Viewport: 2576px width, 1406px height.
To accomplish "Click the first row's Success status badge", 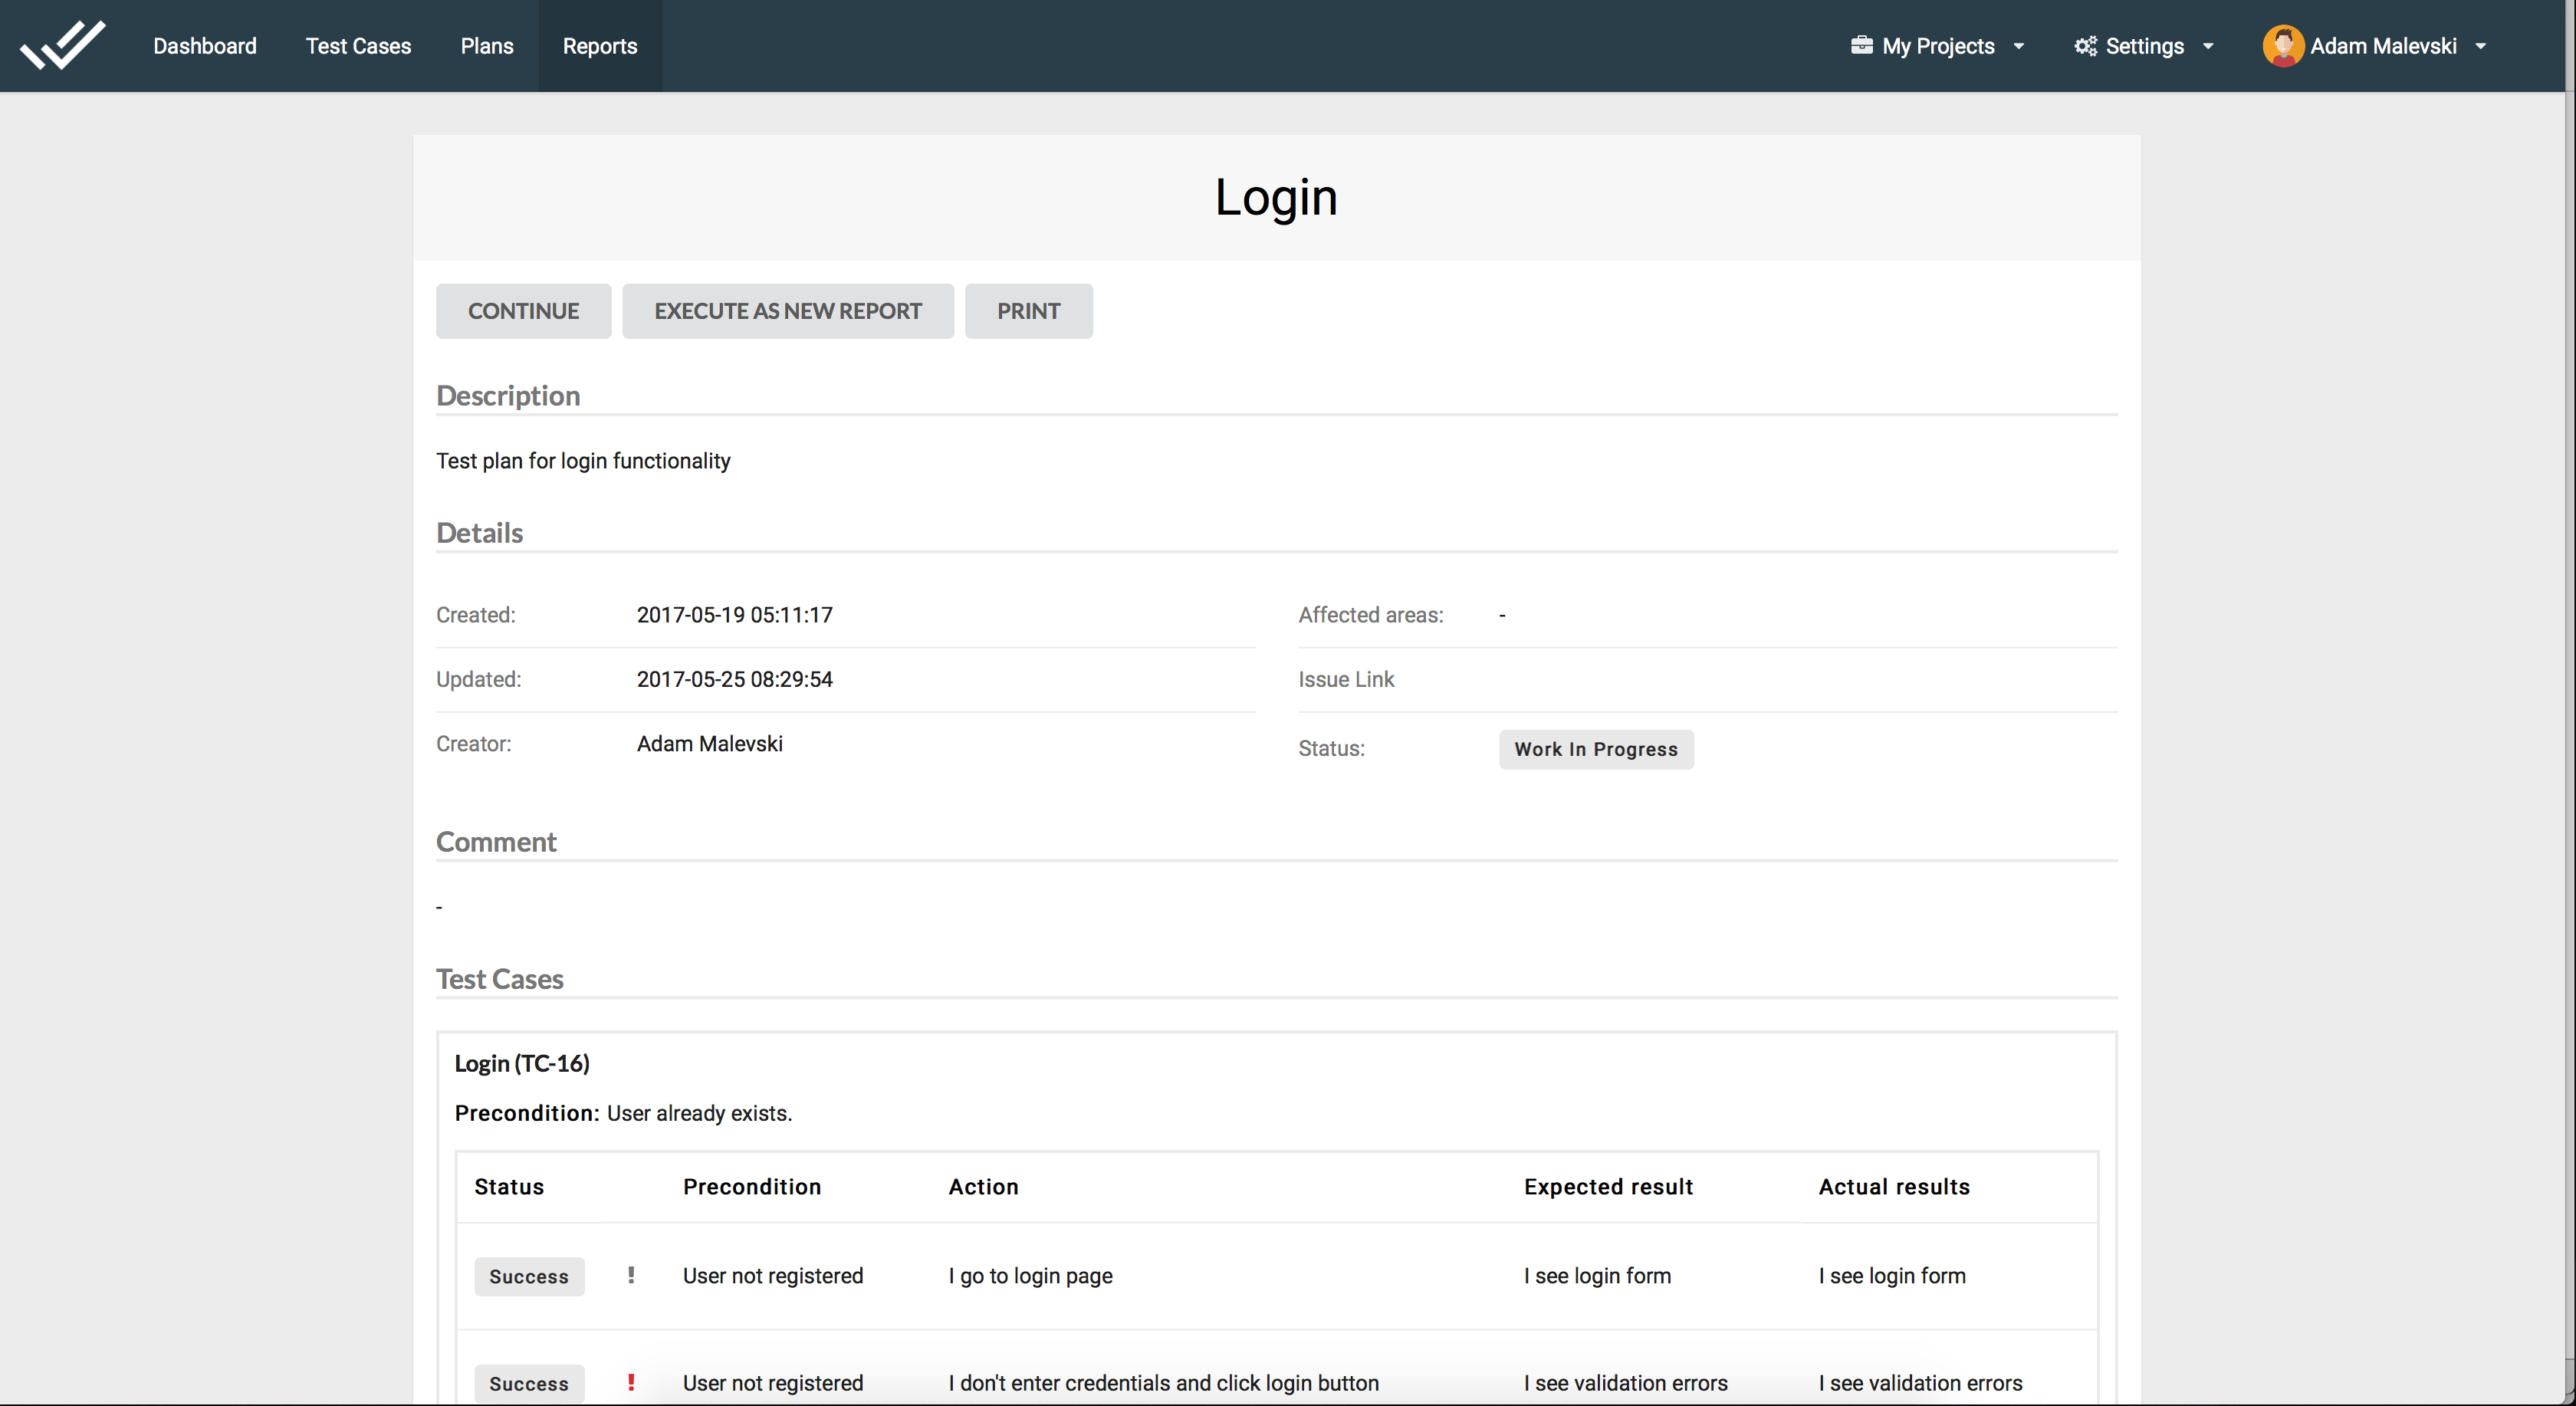I will [x=528, y=1276].
